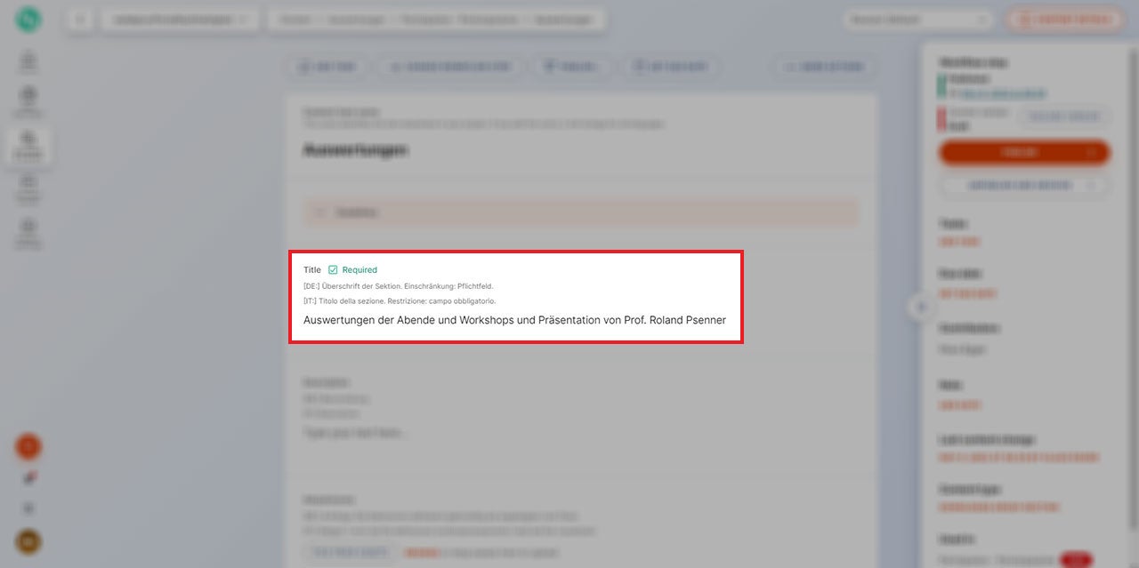Click the small red-dotted icon below orange circle
Image resolution: width=1139 pixels, height=568 pixels.
tap(28, 478)
